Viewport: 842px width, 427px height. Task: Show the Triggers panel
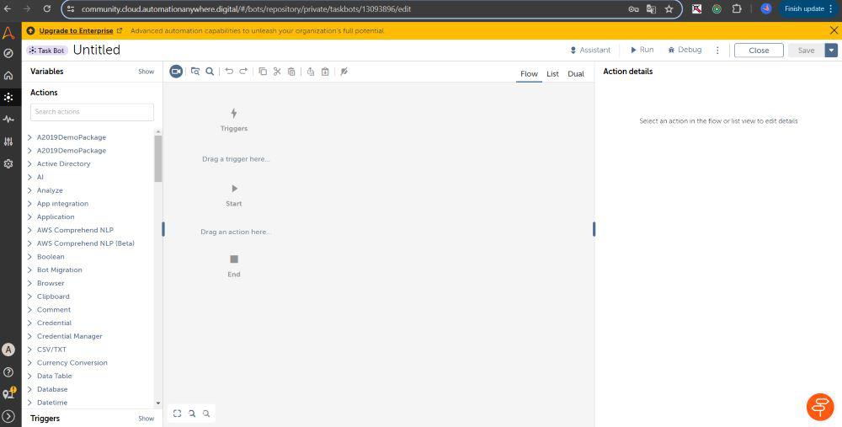146,419
